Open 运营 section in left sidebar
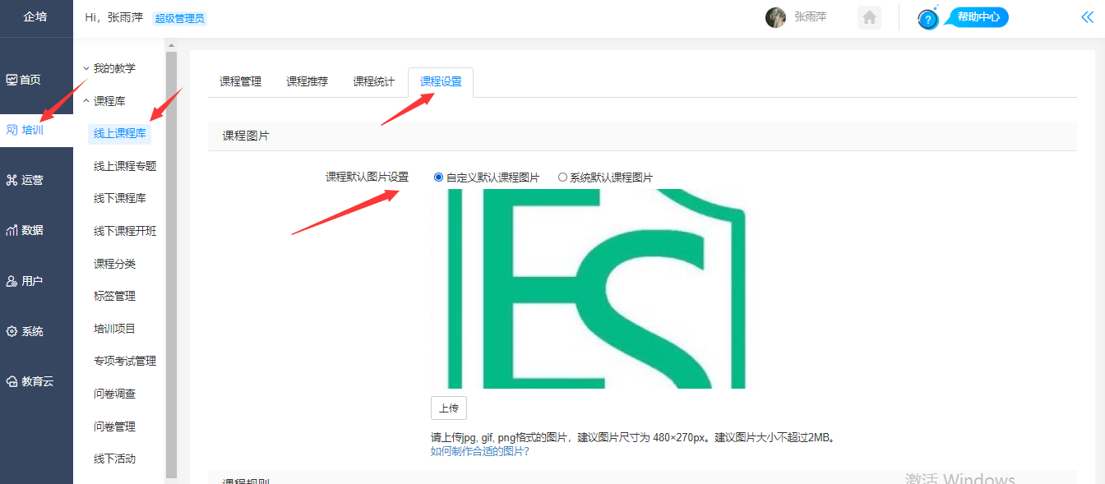This screenshot has height=484, width=1105. point(12,180)
